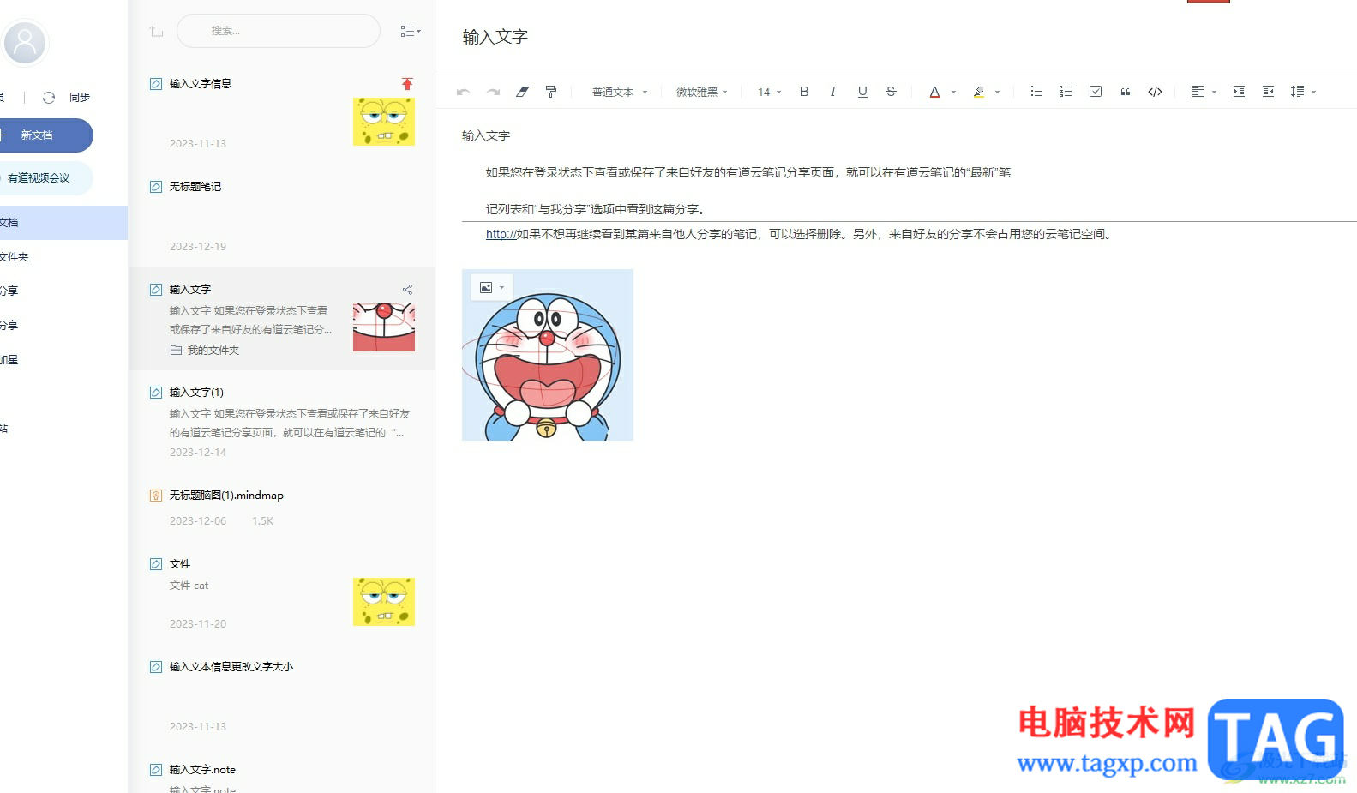Open the highlight color dropdown arrow
Viewport: 1357px width, 793px height.
pyautogui.click(x=997, y=92)
